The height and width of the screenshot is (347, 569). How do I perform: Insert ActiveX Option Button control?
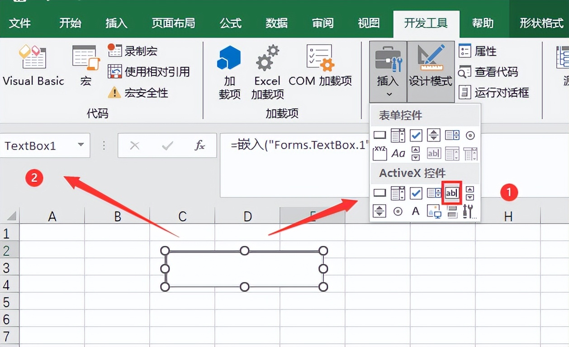(x=398, y=211)
